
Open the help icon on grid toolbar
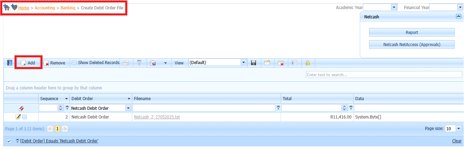(10, 63)
